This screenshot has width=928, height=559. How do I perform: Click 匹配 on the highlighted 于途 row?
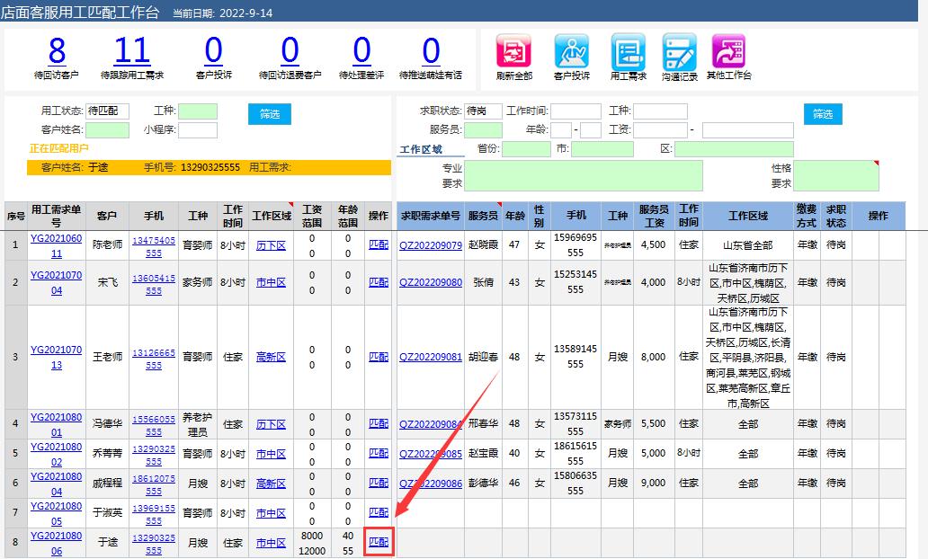[379, 543]
